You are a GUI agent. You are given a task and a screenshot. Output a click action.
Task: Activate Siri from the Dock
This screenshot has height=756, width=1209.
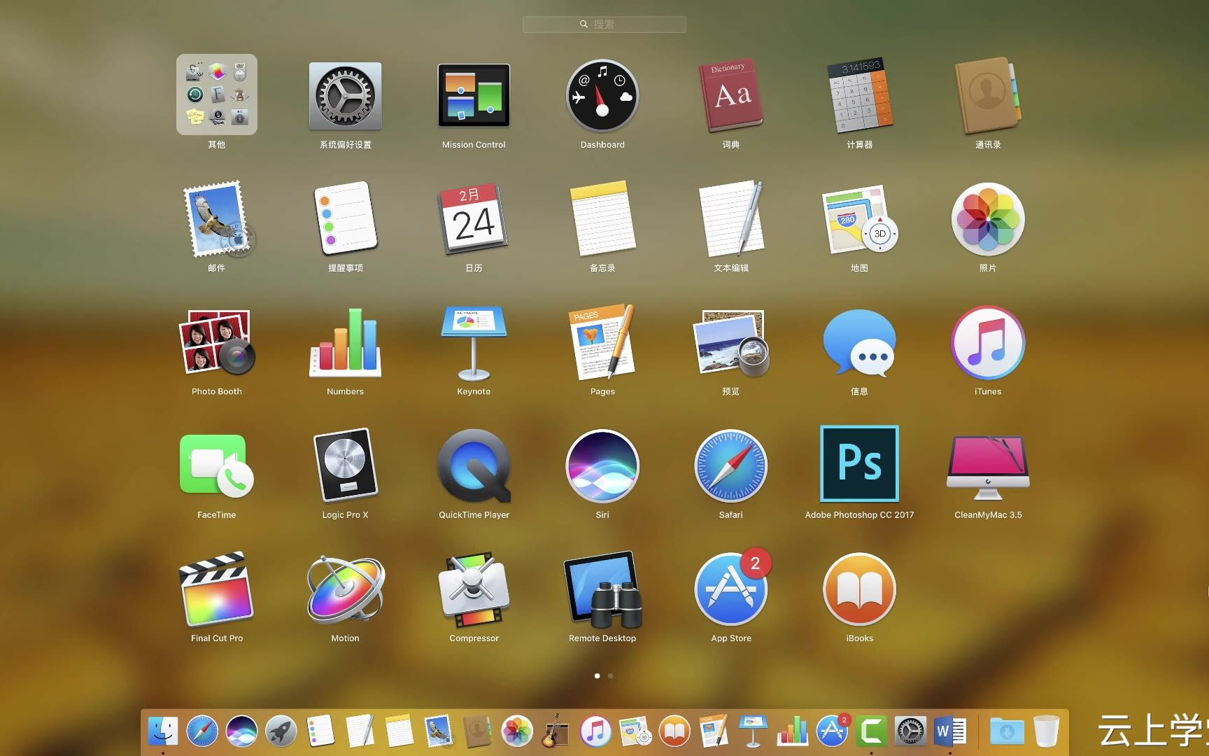point(241,731)
